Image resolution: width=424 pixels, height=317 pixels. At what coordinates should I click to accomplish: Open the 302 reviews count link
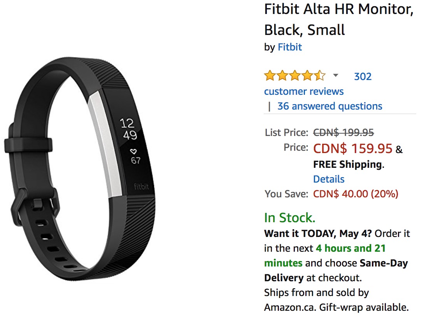click(363, 77)
